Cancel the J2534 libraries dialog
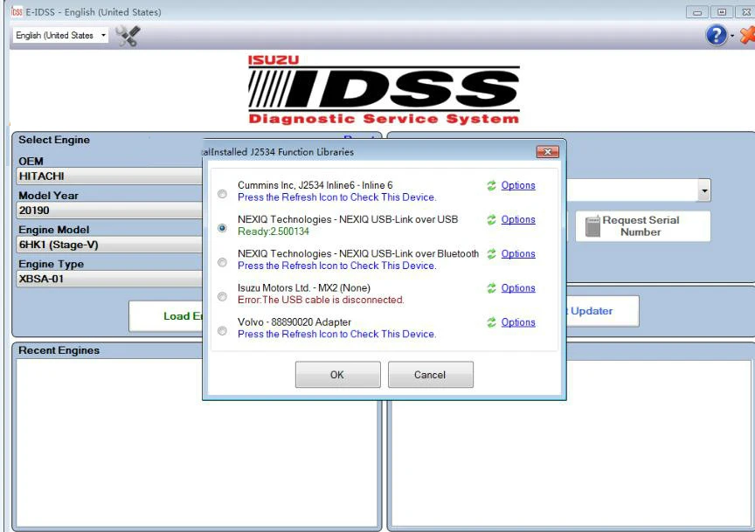 [x=431, y=375]
